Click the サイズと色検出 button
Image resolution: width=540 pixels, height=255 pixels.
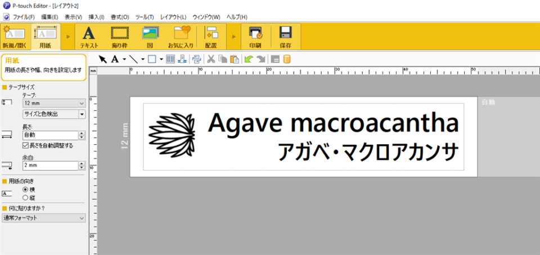pyautogui.click(x=50, y=114)
